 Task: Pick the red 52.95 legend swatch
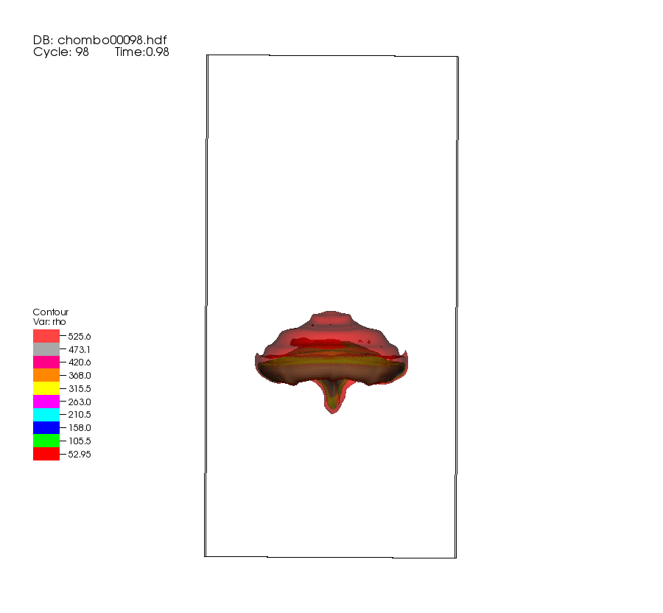pos(46,454)
